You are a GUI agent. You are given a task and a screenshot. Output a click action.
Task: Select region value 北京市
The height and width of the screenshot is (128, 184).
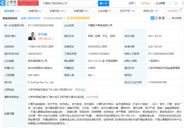[x=91, y=68]
